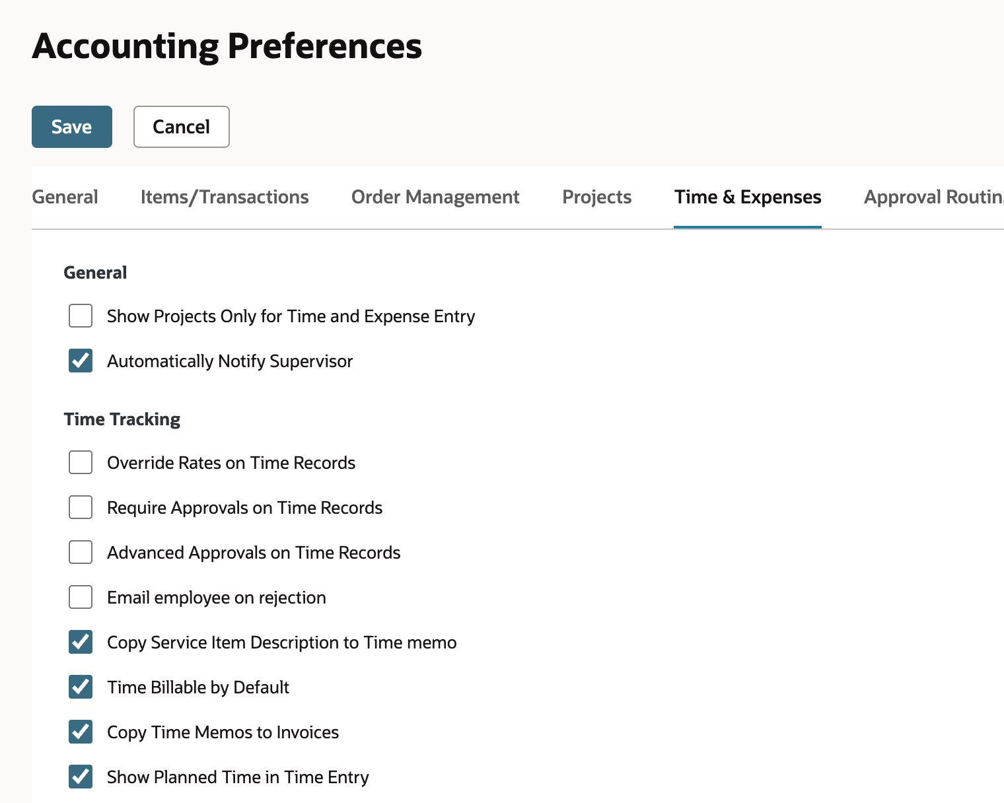Open the Items/Transactions tab
The image size is (1004, 803).
tap(225, 197)
